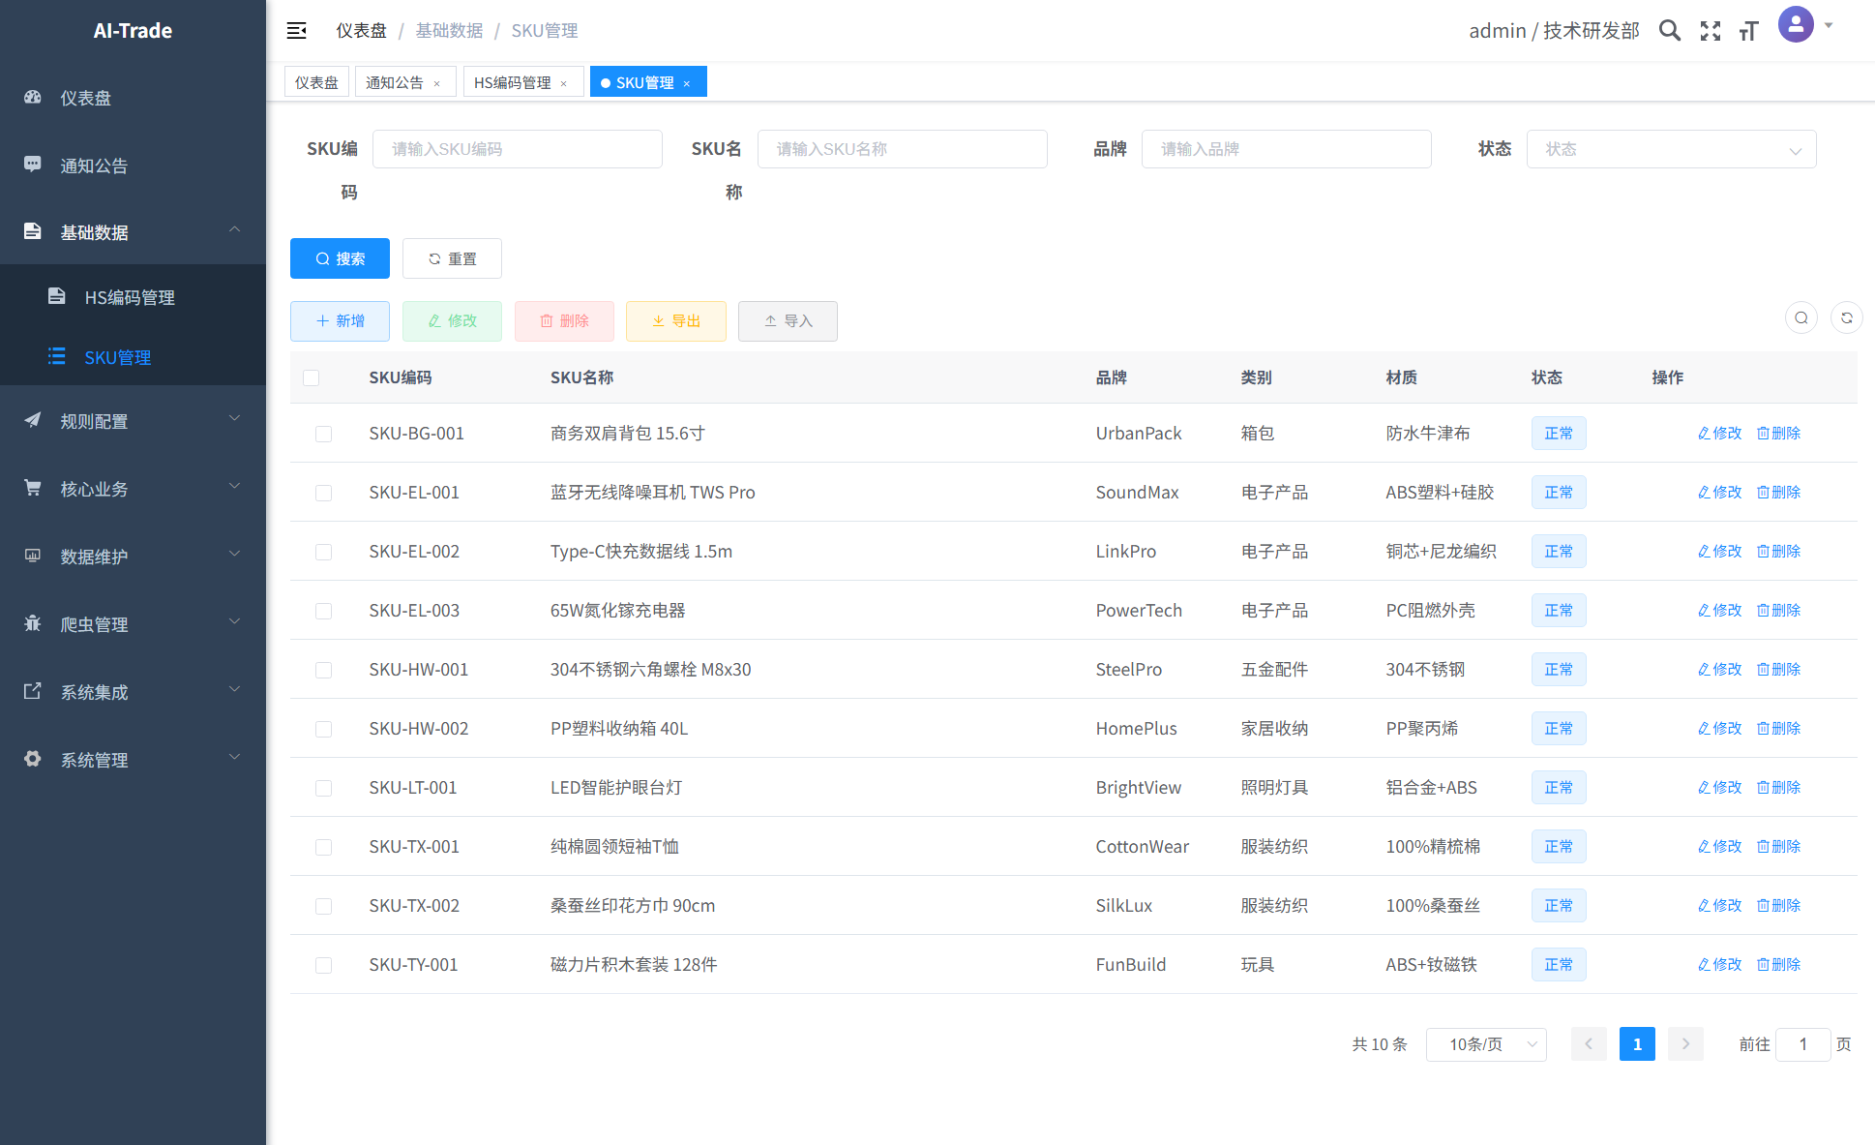
Task: Toggle fullscreen mode icon
Action: [x=1711, y=31]
